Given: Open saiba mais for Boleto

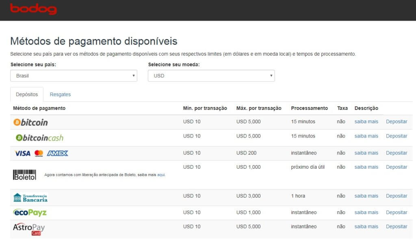Looking at the screenshot, I should [x=366, y=167].
